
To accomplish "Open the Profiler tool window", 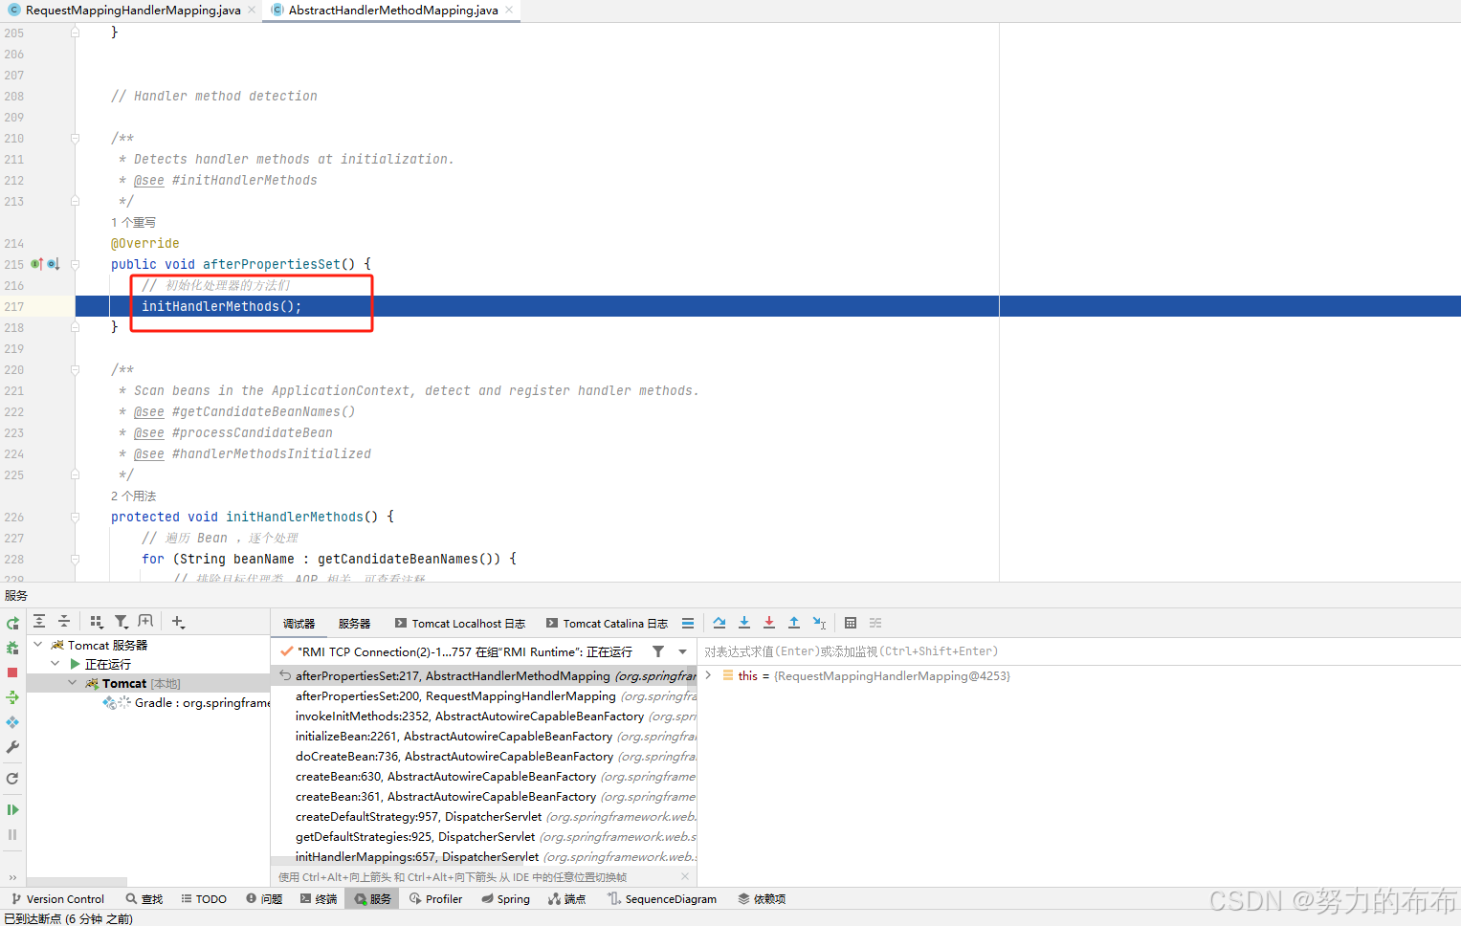I will tap(435, 899).
